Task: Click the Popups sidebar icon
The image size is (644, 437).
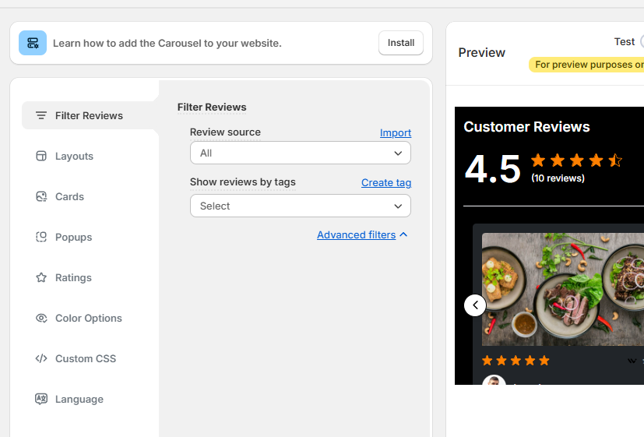Action: coord(41,237)
